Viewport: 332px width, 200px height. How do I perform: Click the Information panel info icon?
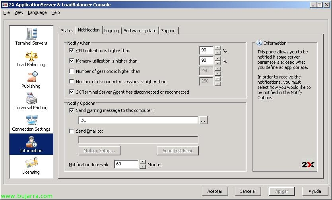tap(259, 43)
